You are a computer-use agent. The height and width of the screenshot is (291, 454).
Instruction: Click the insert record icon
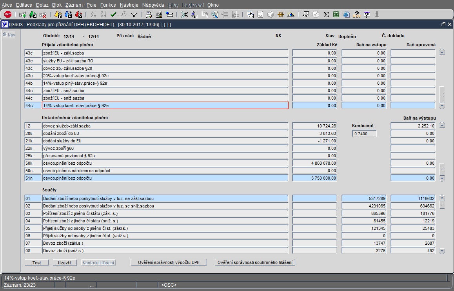[23, 15]
